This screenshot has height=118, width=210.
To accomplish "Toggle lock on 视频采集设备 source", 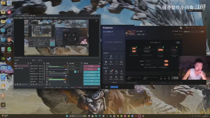I will 42,66.
